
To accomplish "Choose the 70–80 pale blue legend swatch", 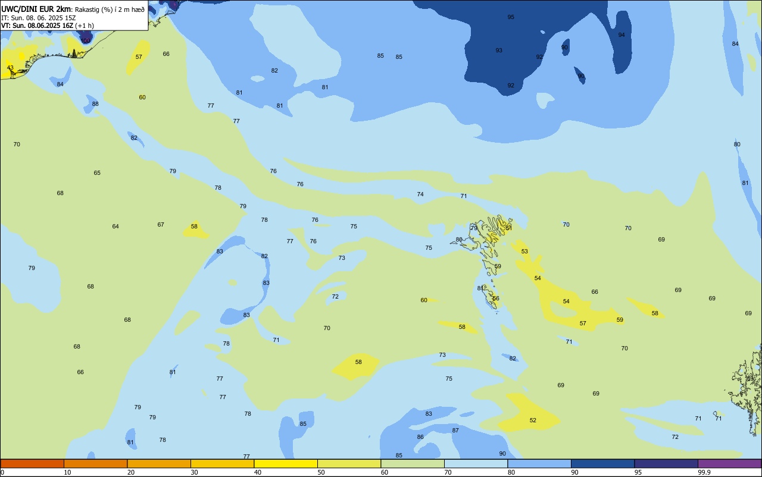I will pos(476,463).
